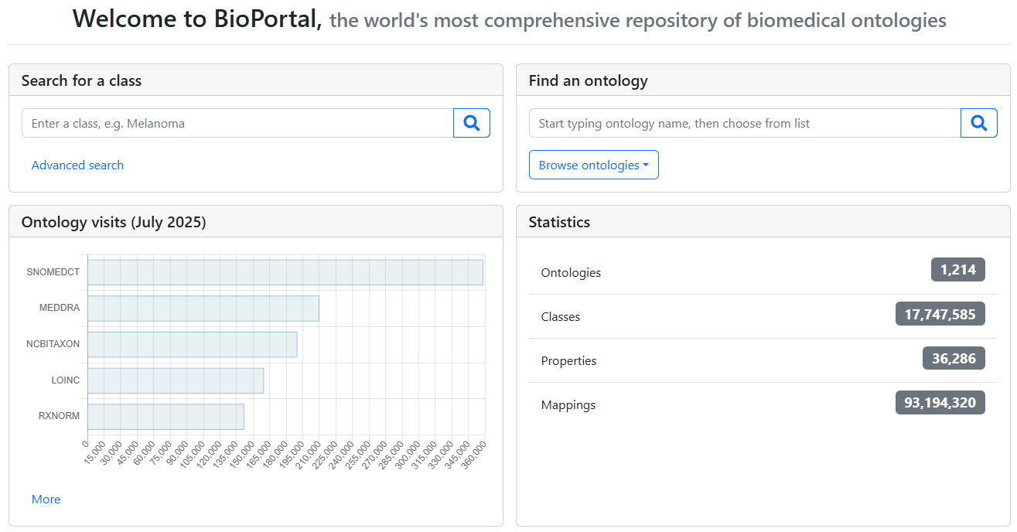
Task: Select the MEDDRA bar in chart
Action: pos(203,309)
